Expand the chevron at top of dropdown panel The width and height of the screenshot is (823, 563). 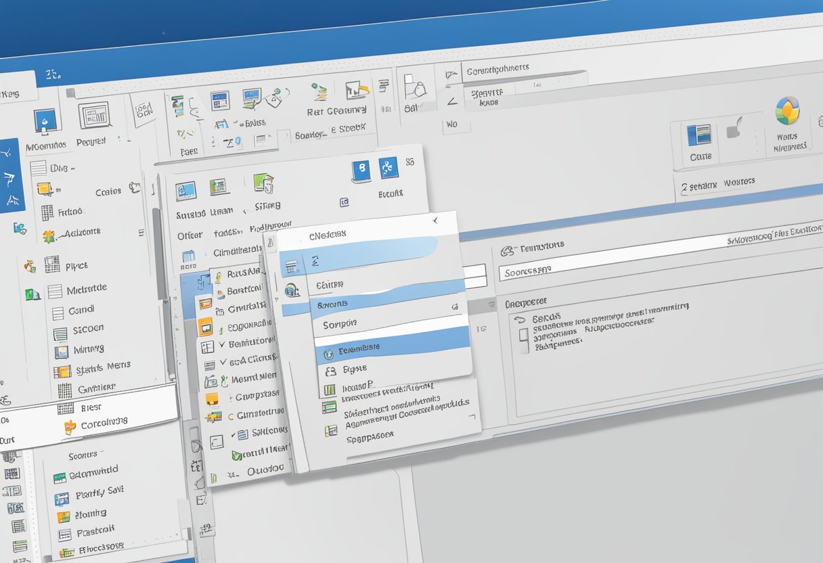click(x=435, y=220)
